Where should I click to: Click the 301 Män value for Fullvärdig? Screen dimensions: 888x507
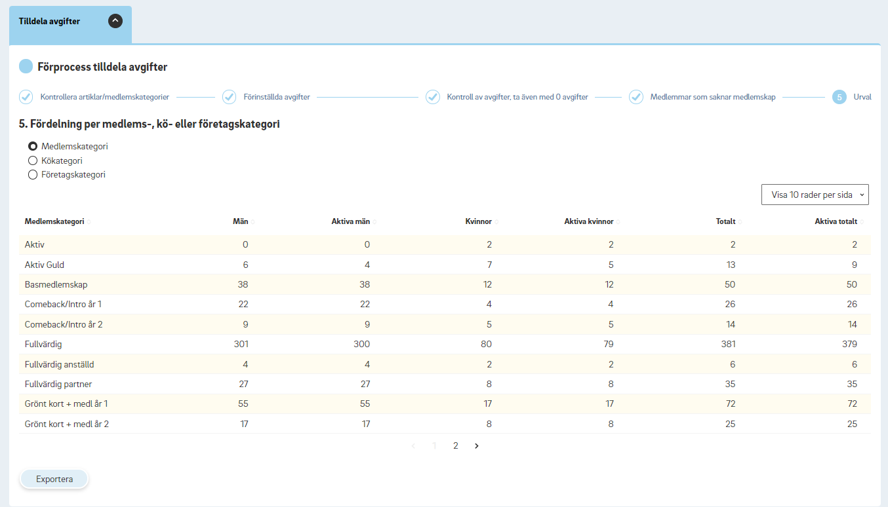point(241,344)
